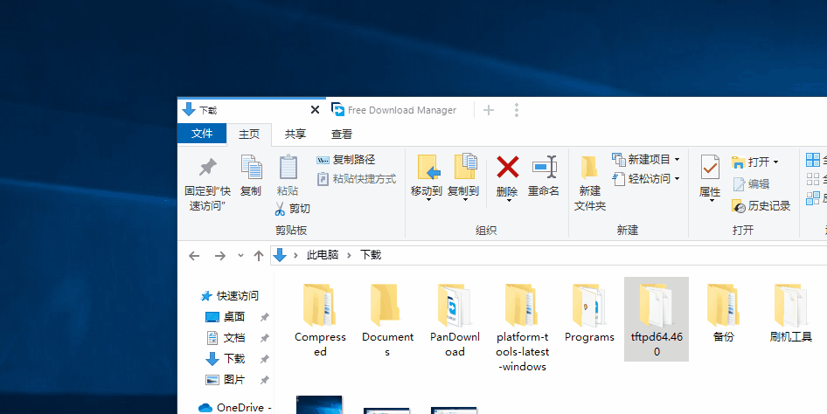Switch to the 查看 view tab

point(341,135)
